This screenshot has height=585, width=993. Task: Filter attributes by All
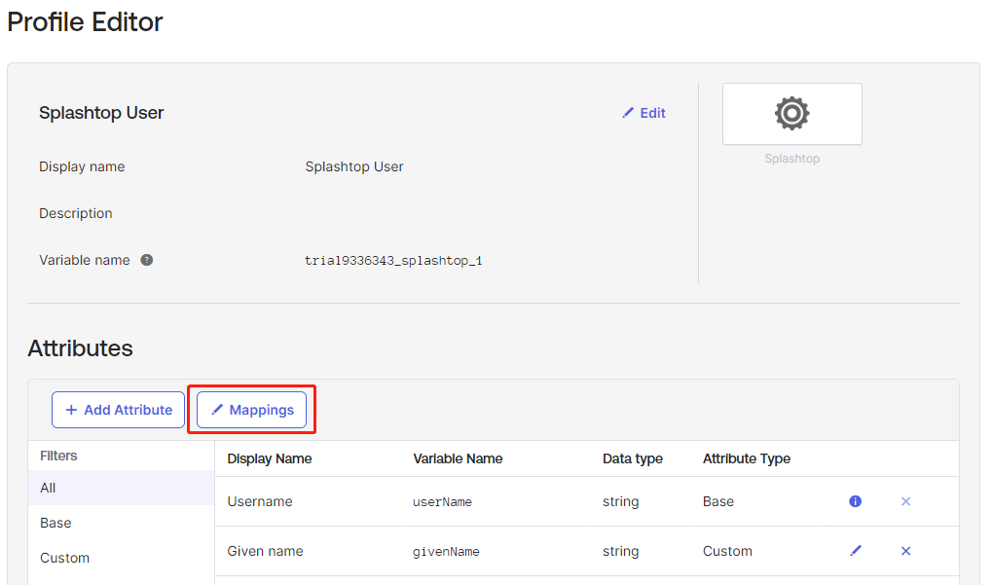coord(121,488)
